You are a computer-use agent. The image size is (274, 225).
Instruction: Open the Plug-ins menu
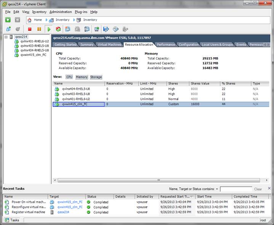tap(81, 12)
